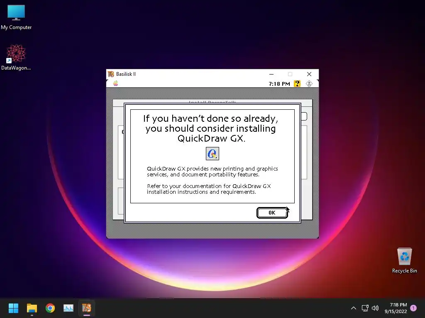
Task: Open taskbar clock showing 9/15/2022
Action: click(x=396, y=308)
